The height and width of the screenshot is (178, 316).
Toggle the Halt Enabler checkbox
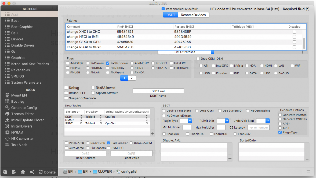click(x=108, y=143)
